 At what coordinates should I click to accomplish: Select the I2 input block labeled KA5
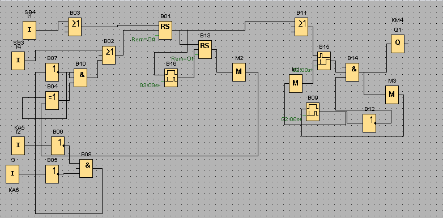click(x=18, y=146)
